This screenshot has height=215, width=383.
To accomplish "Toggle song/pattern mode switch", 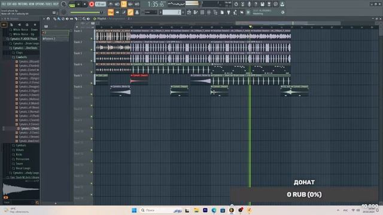I will click(72, 4).
